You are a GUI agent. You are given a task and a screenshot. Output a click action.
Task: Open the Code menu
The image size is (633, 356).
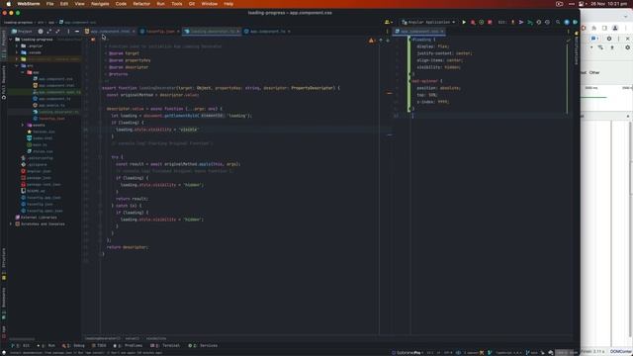coord(121,4)
